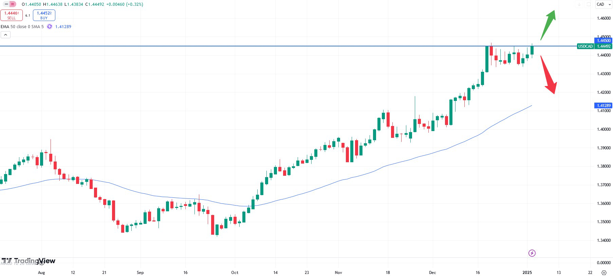Click the faint square icon beside CAD
Image resolution: width=613 pixels, height=276 pixels.
(x=589, y=4)
